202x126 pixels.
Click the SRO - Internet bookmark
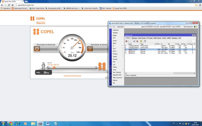coord(106,8)
